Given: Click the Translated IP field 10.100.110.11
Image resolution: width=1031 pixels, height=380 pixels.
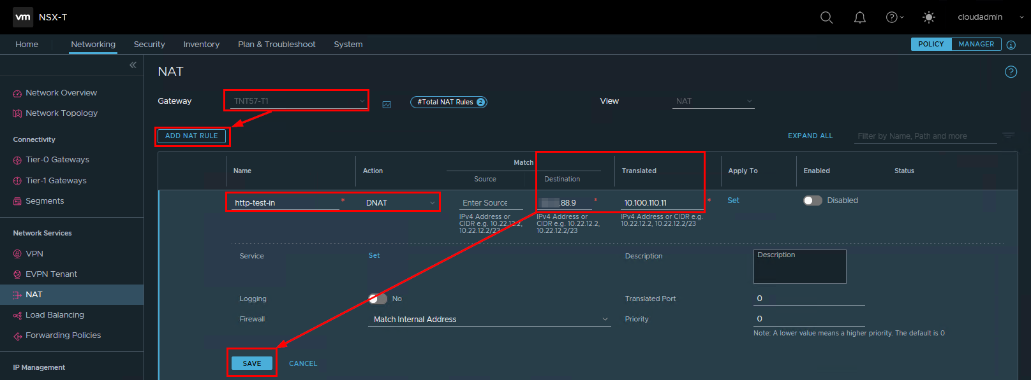Looking at the screenshot, I should tap(662, 202).
